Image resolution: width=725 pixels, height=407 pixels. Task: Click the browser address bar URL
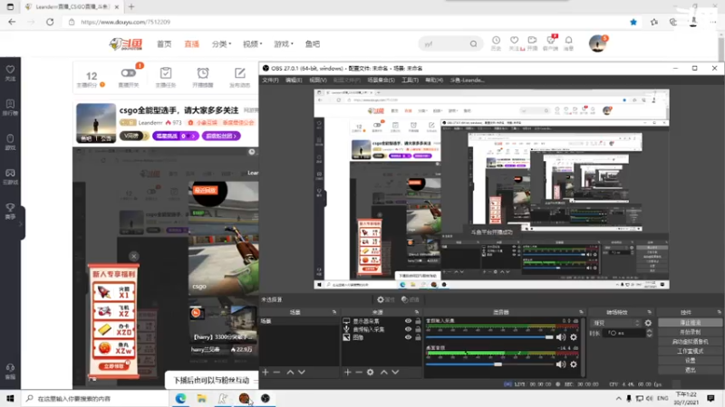click(x=126, y=22)
